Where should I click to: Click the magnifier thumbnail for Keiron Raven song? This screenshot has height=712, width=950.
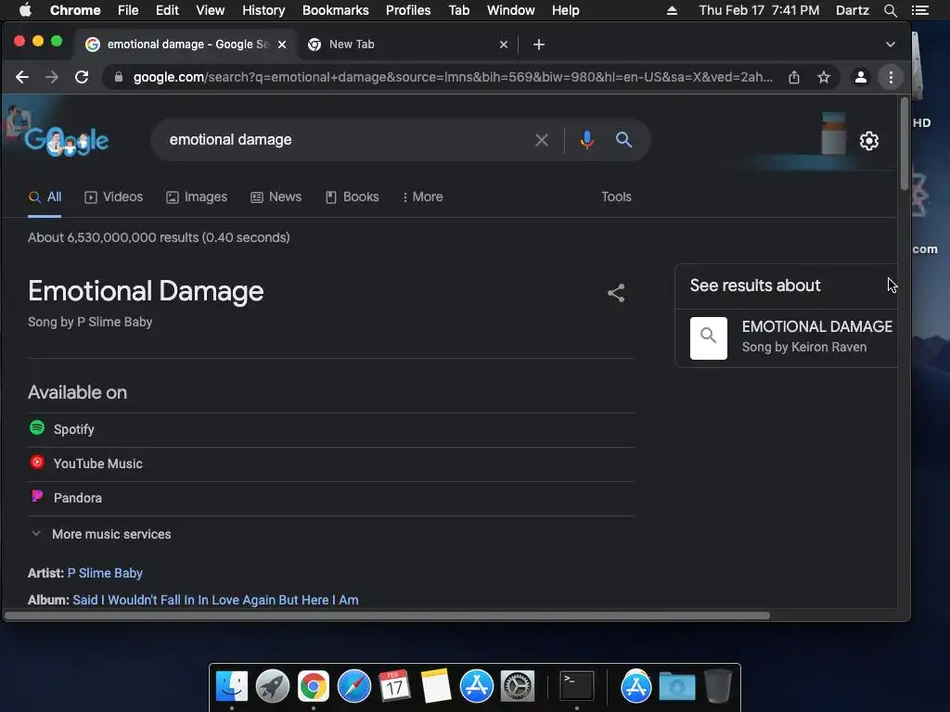tap(708, 338)
